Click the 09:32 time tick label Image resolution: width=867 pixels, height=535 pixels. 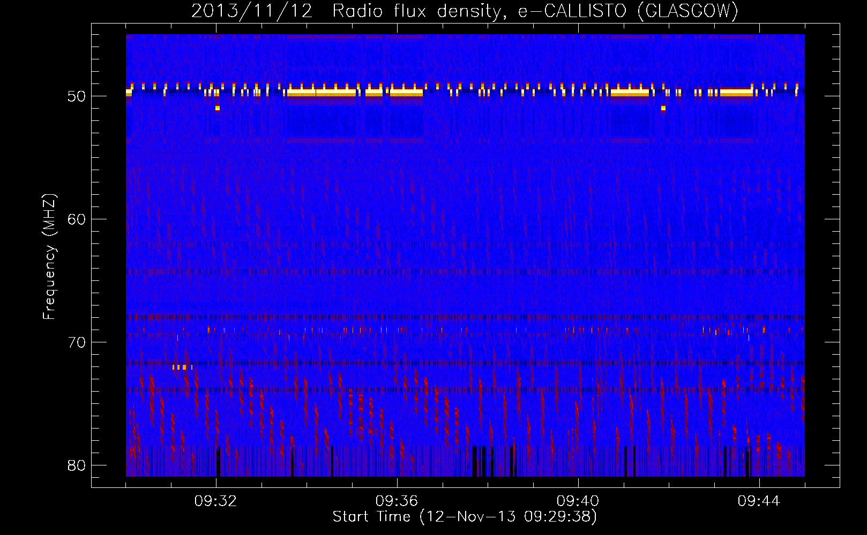tap(216, 501)
